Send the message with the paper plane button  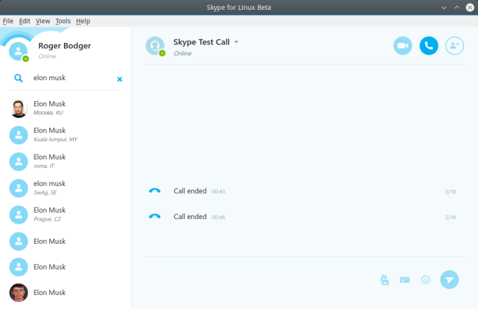(x=449, y=280)
